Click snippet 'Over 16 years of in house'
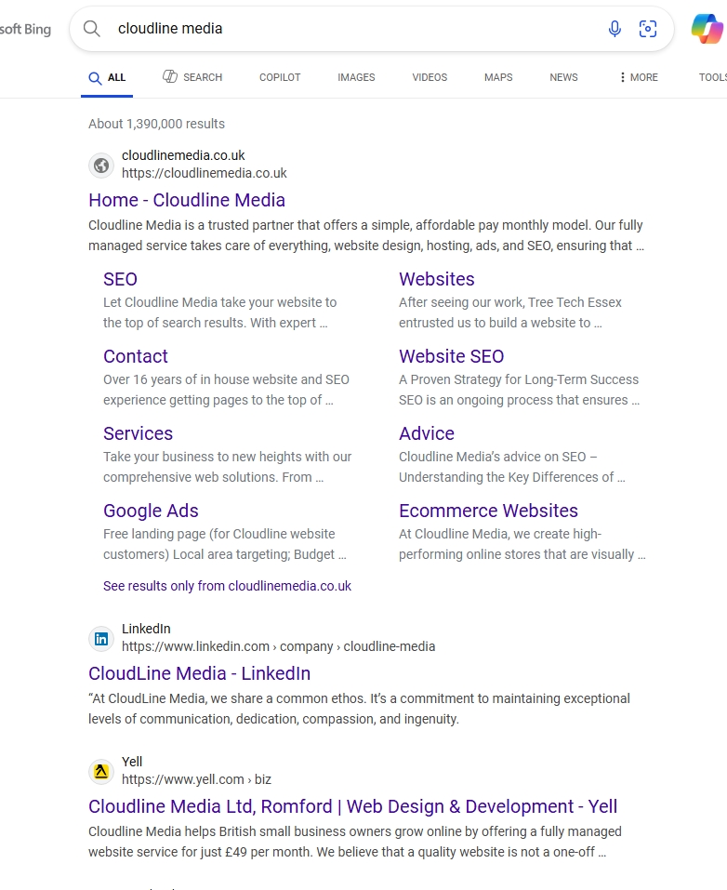 click(227, 390)
